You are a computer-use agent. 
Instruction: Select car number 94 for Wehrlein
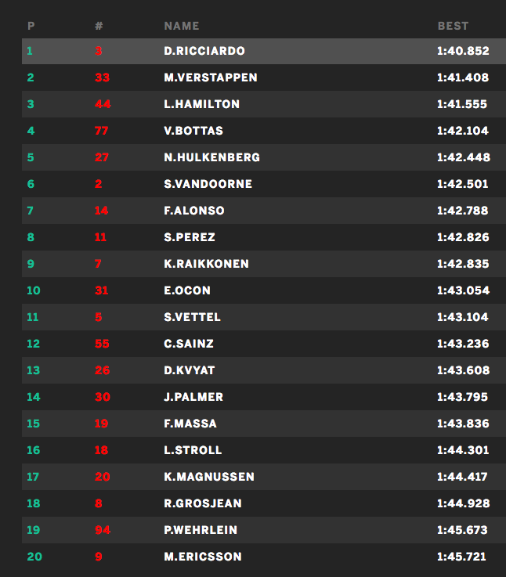tap(102, 530)
